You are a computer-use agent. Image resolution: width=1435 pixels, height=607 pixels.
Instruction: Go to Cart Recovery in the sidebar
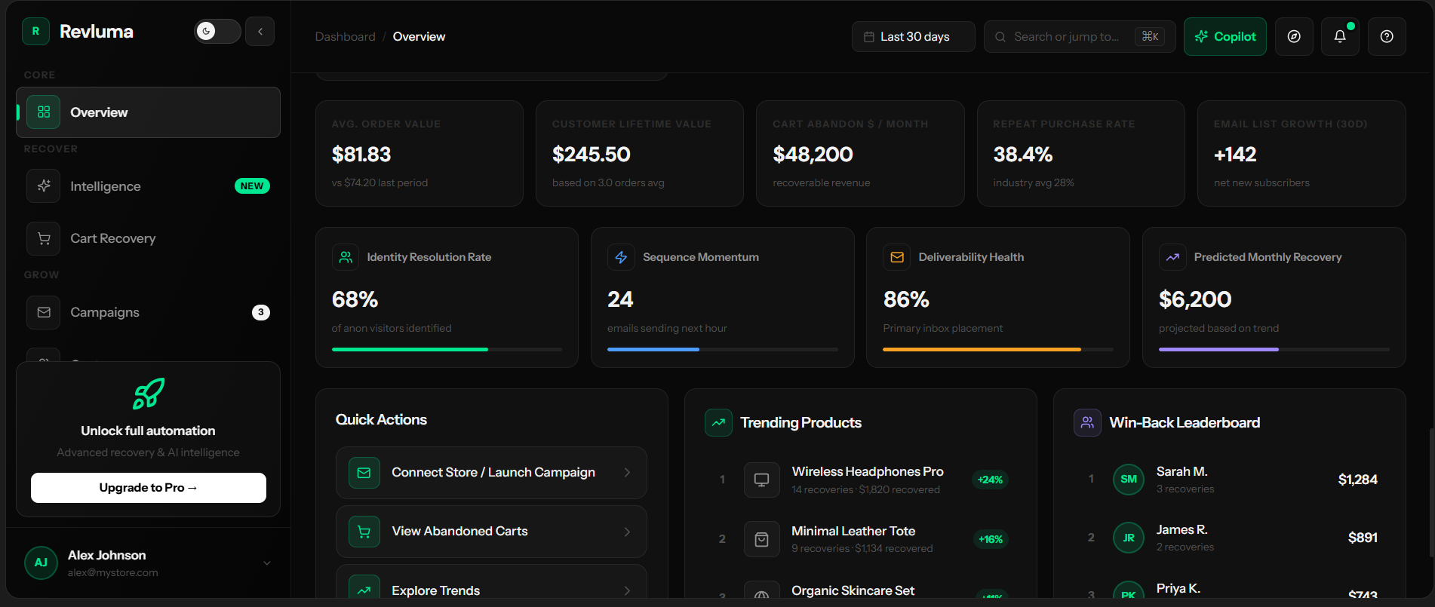[148, 238]
